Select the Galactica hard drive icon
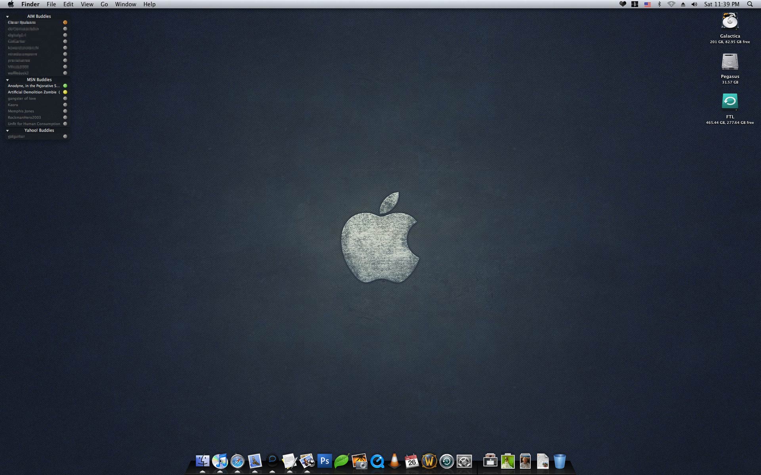This screenshot has height=475, width=761. click(730, 21)
